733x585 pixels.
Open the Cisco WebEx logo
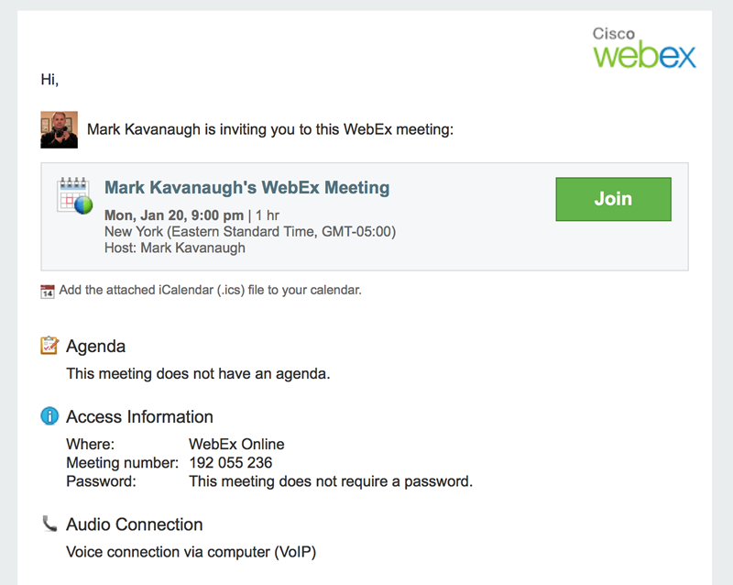click(x=645, y=48)
